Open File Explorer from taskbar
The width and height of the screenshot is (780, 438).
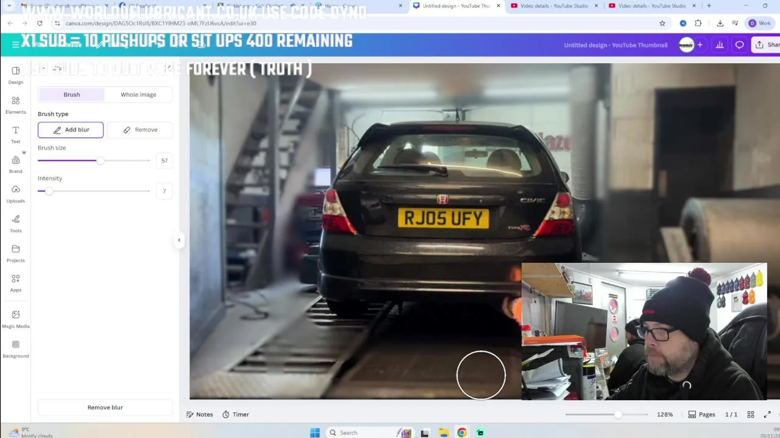tap(444, 433)
